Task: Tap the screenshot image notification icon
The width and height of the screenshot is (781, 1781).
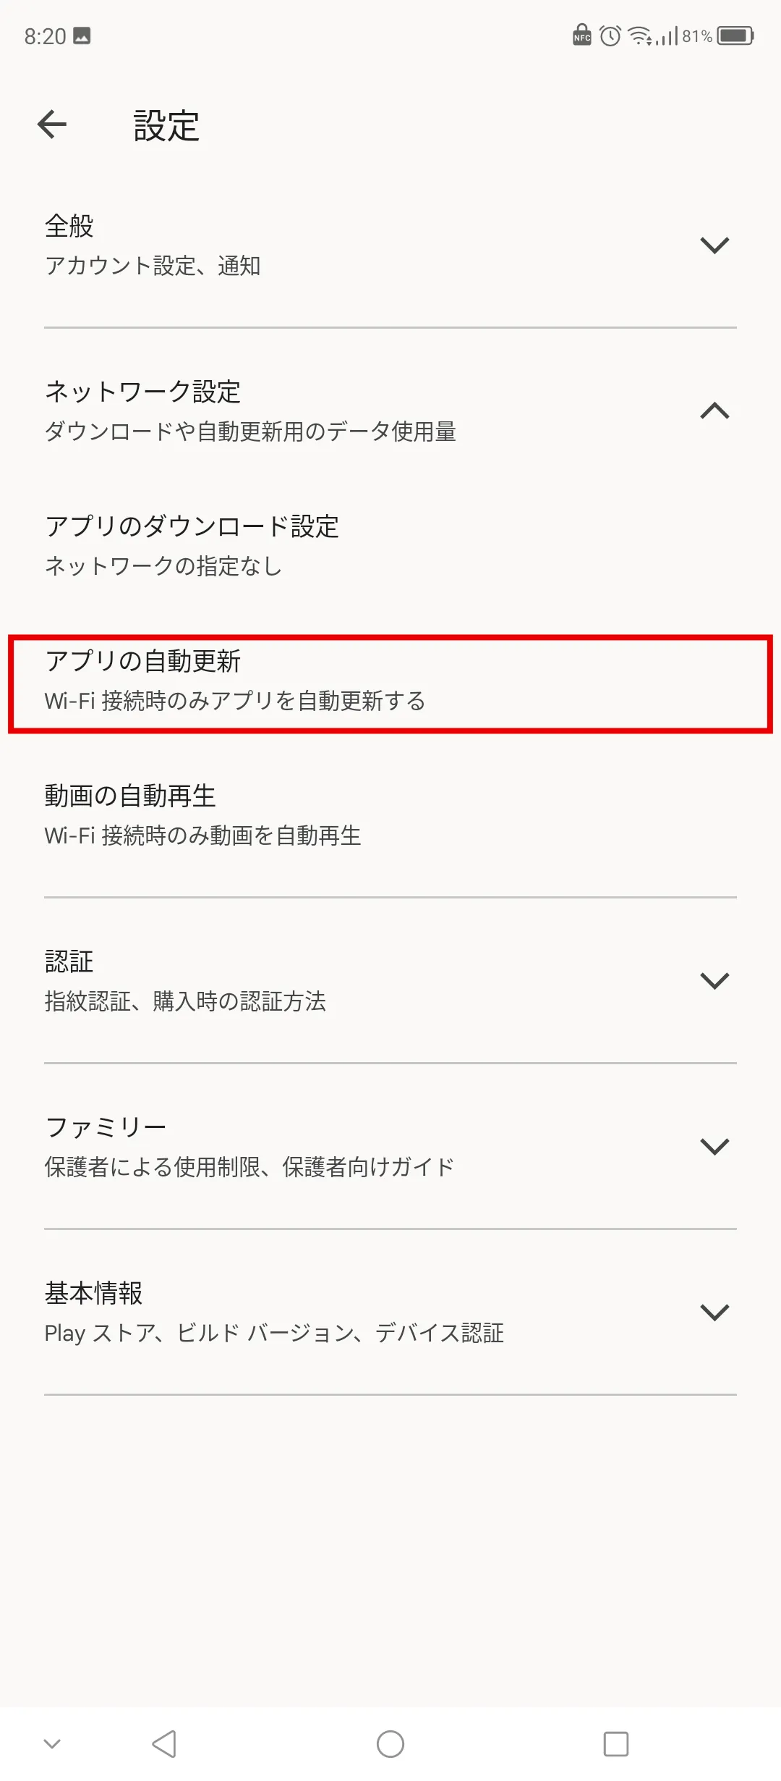Action: coord(82,35)
